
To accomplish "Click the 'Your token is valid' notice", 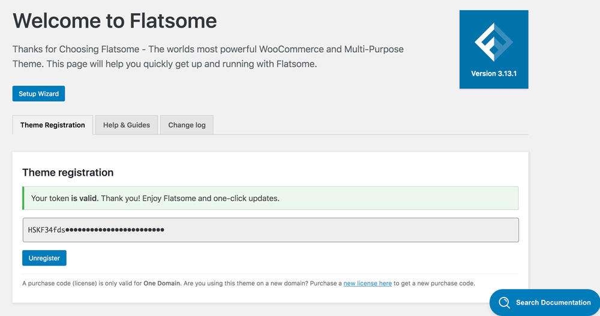I will point(271,198).
